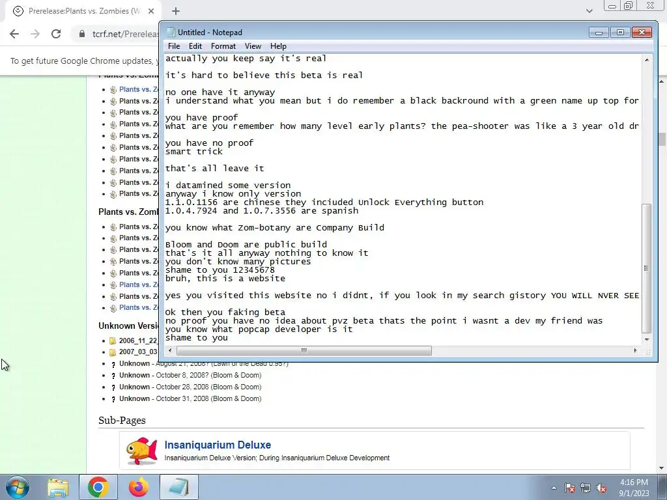Click line 'Bloom and Doom are public build'
Viewport: 667px width, 500px height.
point(246,245)
